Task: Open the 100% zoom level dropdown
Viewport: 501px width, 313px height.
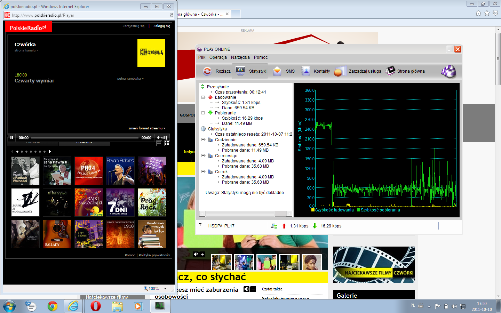Action: click(165, 289)
